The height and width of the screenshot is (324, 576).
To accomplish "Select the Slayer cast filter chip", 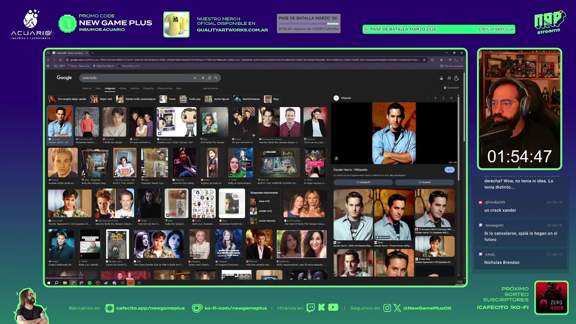I will pos(101,99).
